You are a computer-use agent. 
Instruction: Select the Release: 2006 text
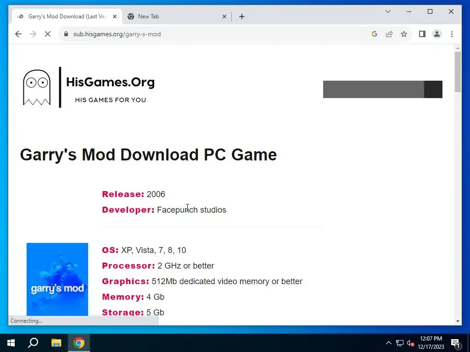pyautogui.click(x=134, y=194)
